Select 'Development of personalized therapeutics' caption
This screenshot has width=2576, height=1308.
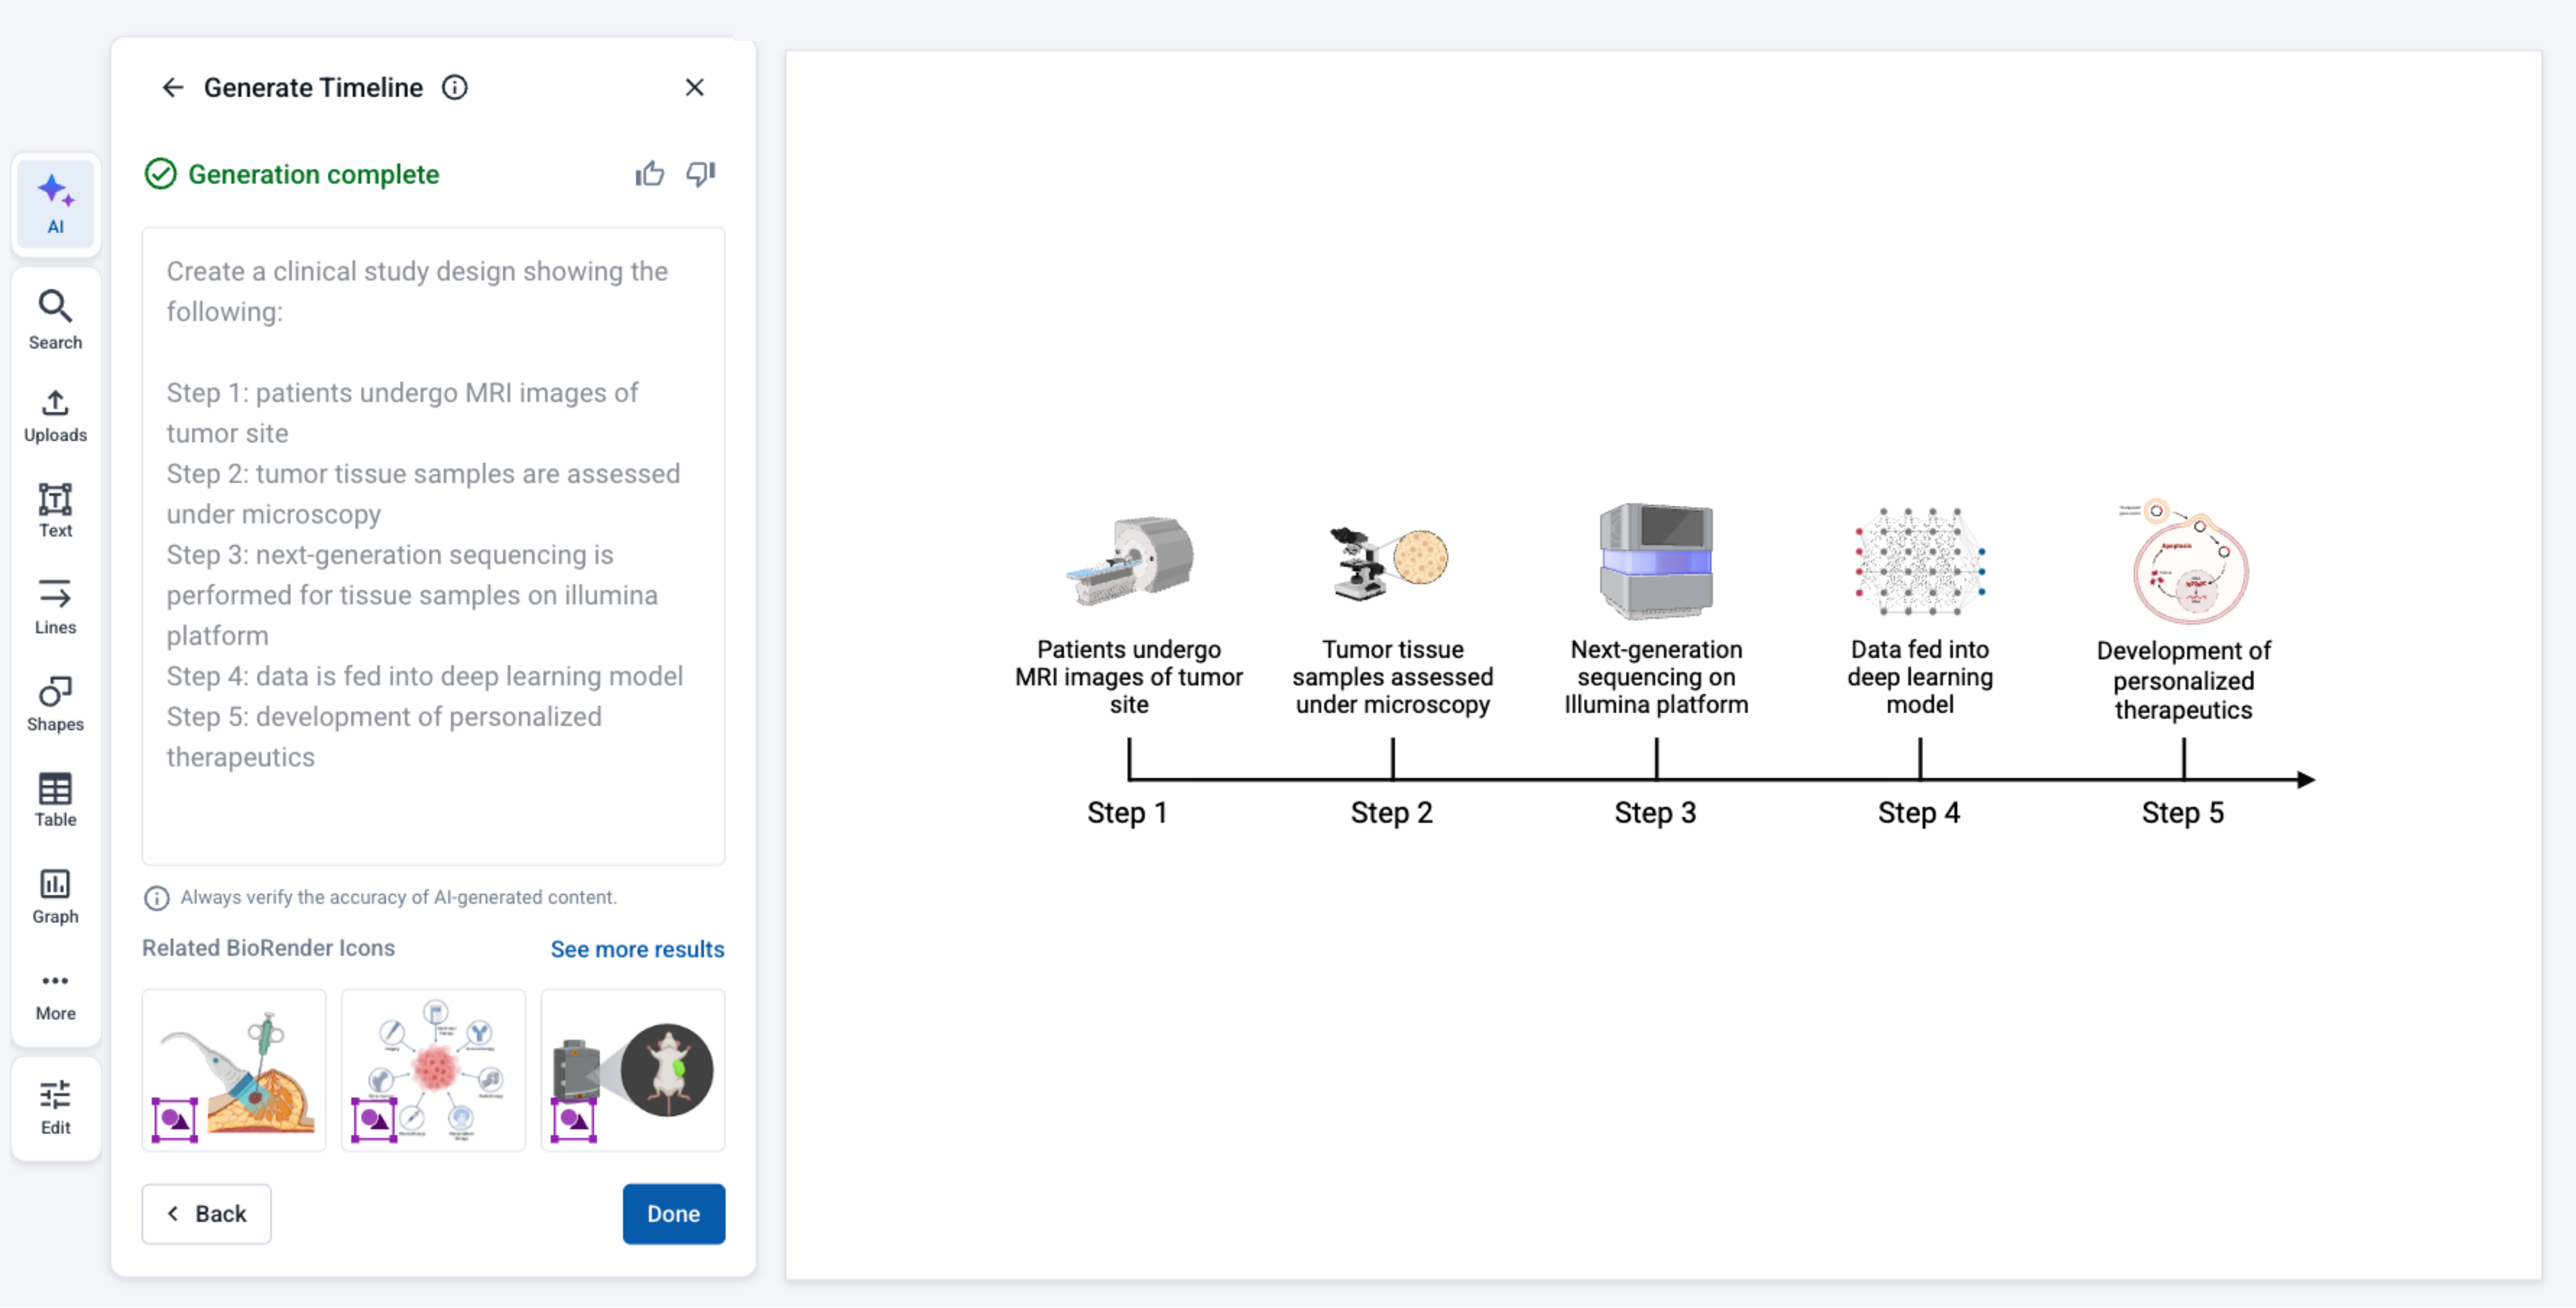[2184, 680]
